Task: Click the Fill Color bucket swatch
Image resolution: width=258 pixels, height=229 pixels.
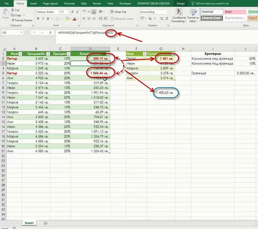Action: (67, 19)
